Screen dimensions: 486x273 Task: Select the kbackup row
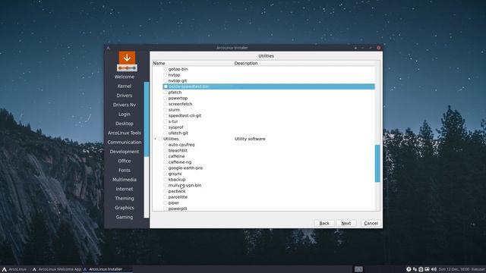pyautogui.click(x=268, y=180)
